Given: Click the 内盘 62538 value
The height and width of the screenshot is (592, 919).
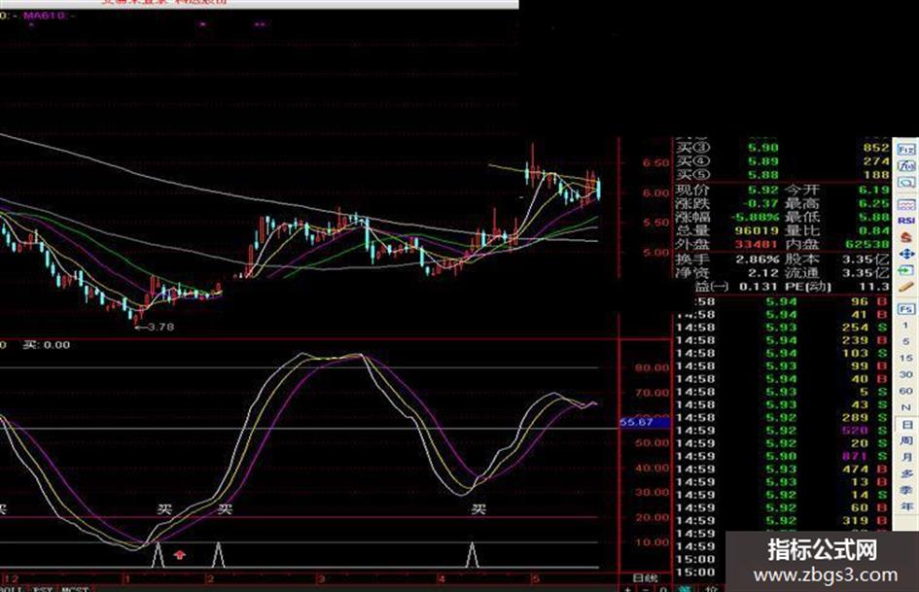Looking at the screenshot, I should (868, 244).
